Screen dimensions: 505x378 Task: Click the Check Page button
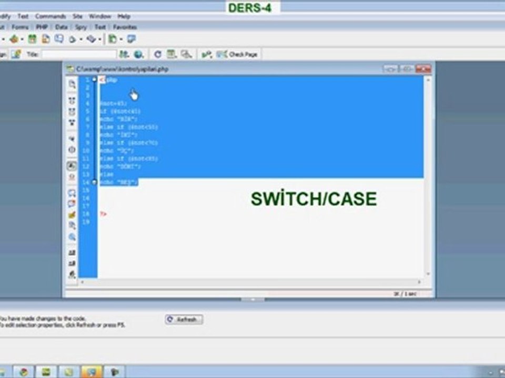click(237, 54)
